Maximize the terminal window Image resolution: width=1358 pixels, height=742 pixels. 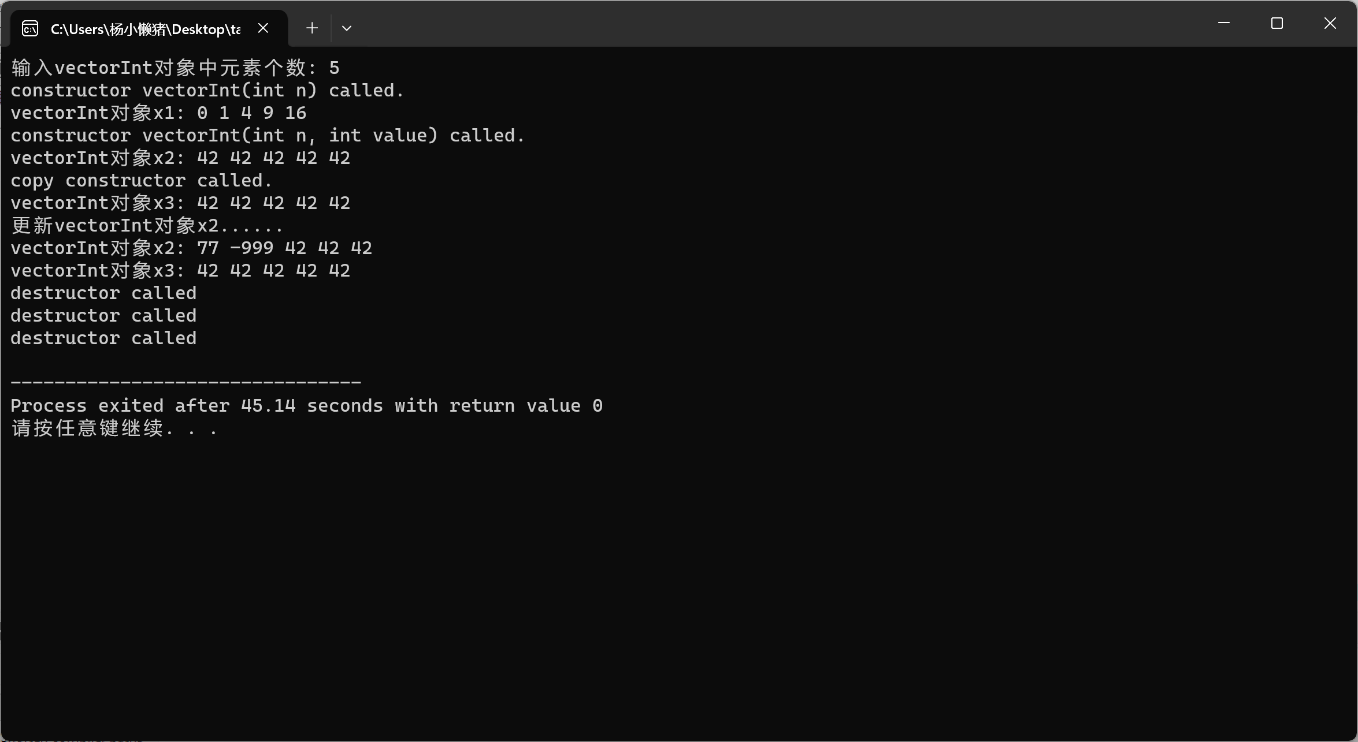point(1277,23)
